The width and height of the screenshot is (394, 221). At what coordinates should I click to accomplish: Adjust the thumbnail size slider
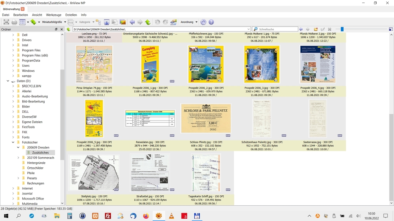click(x=342, y=29)
